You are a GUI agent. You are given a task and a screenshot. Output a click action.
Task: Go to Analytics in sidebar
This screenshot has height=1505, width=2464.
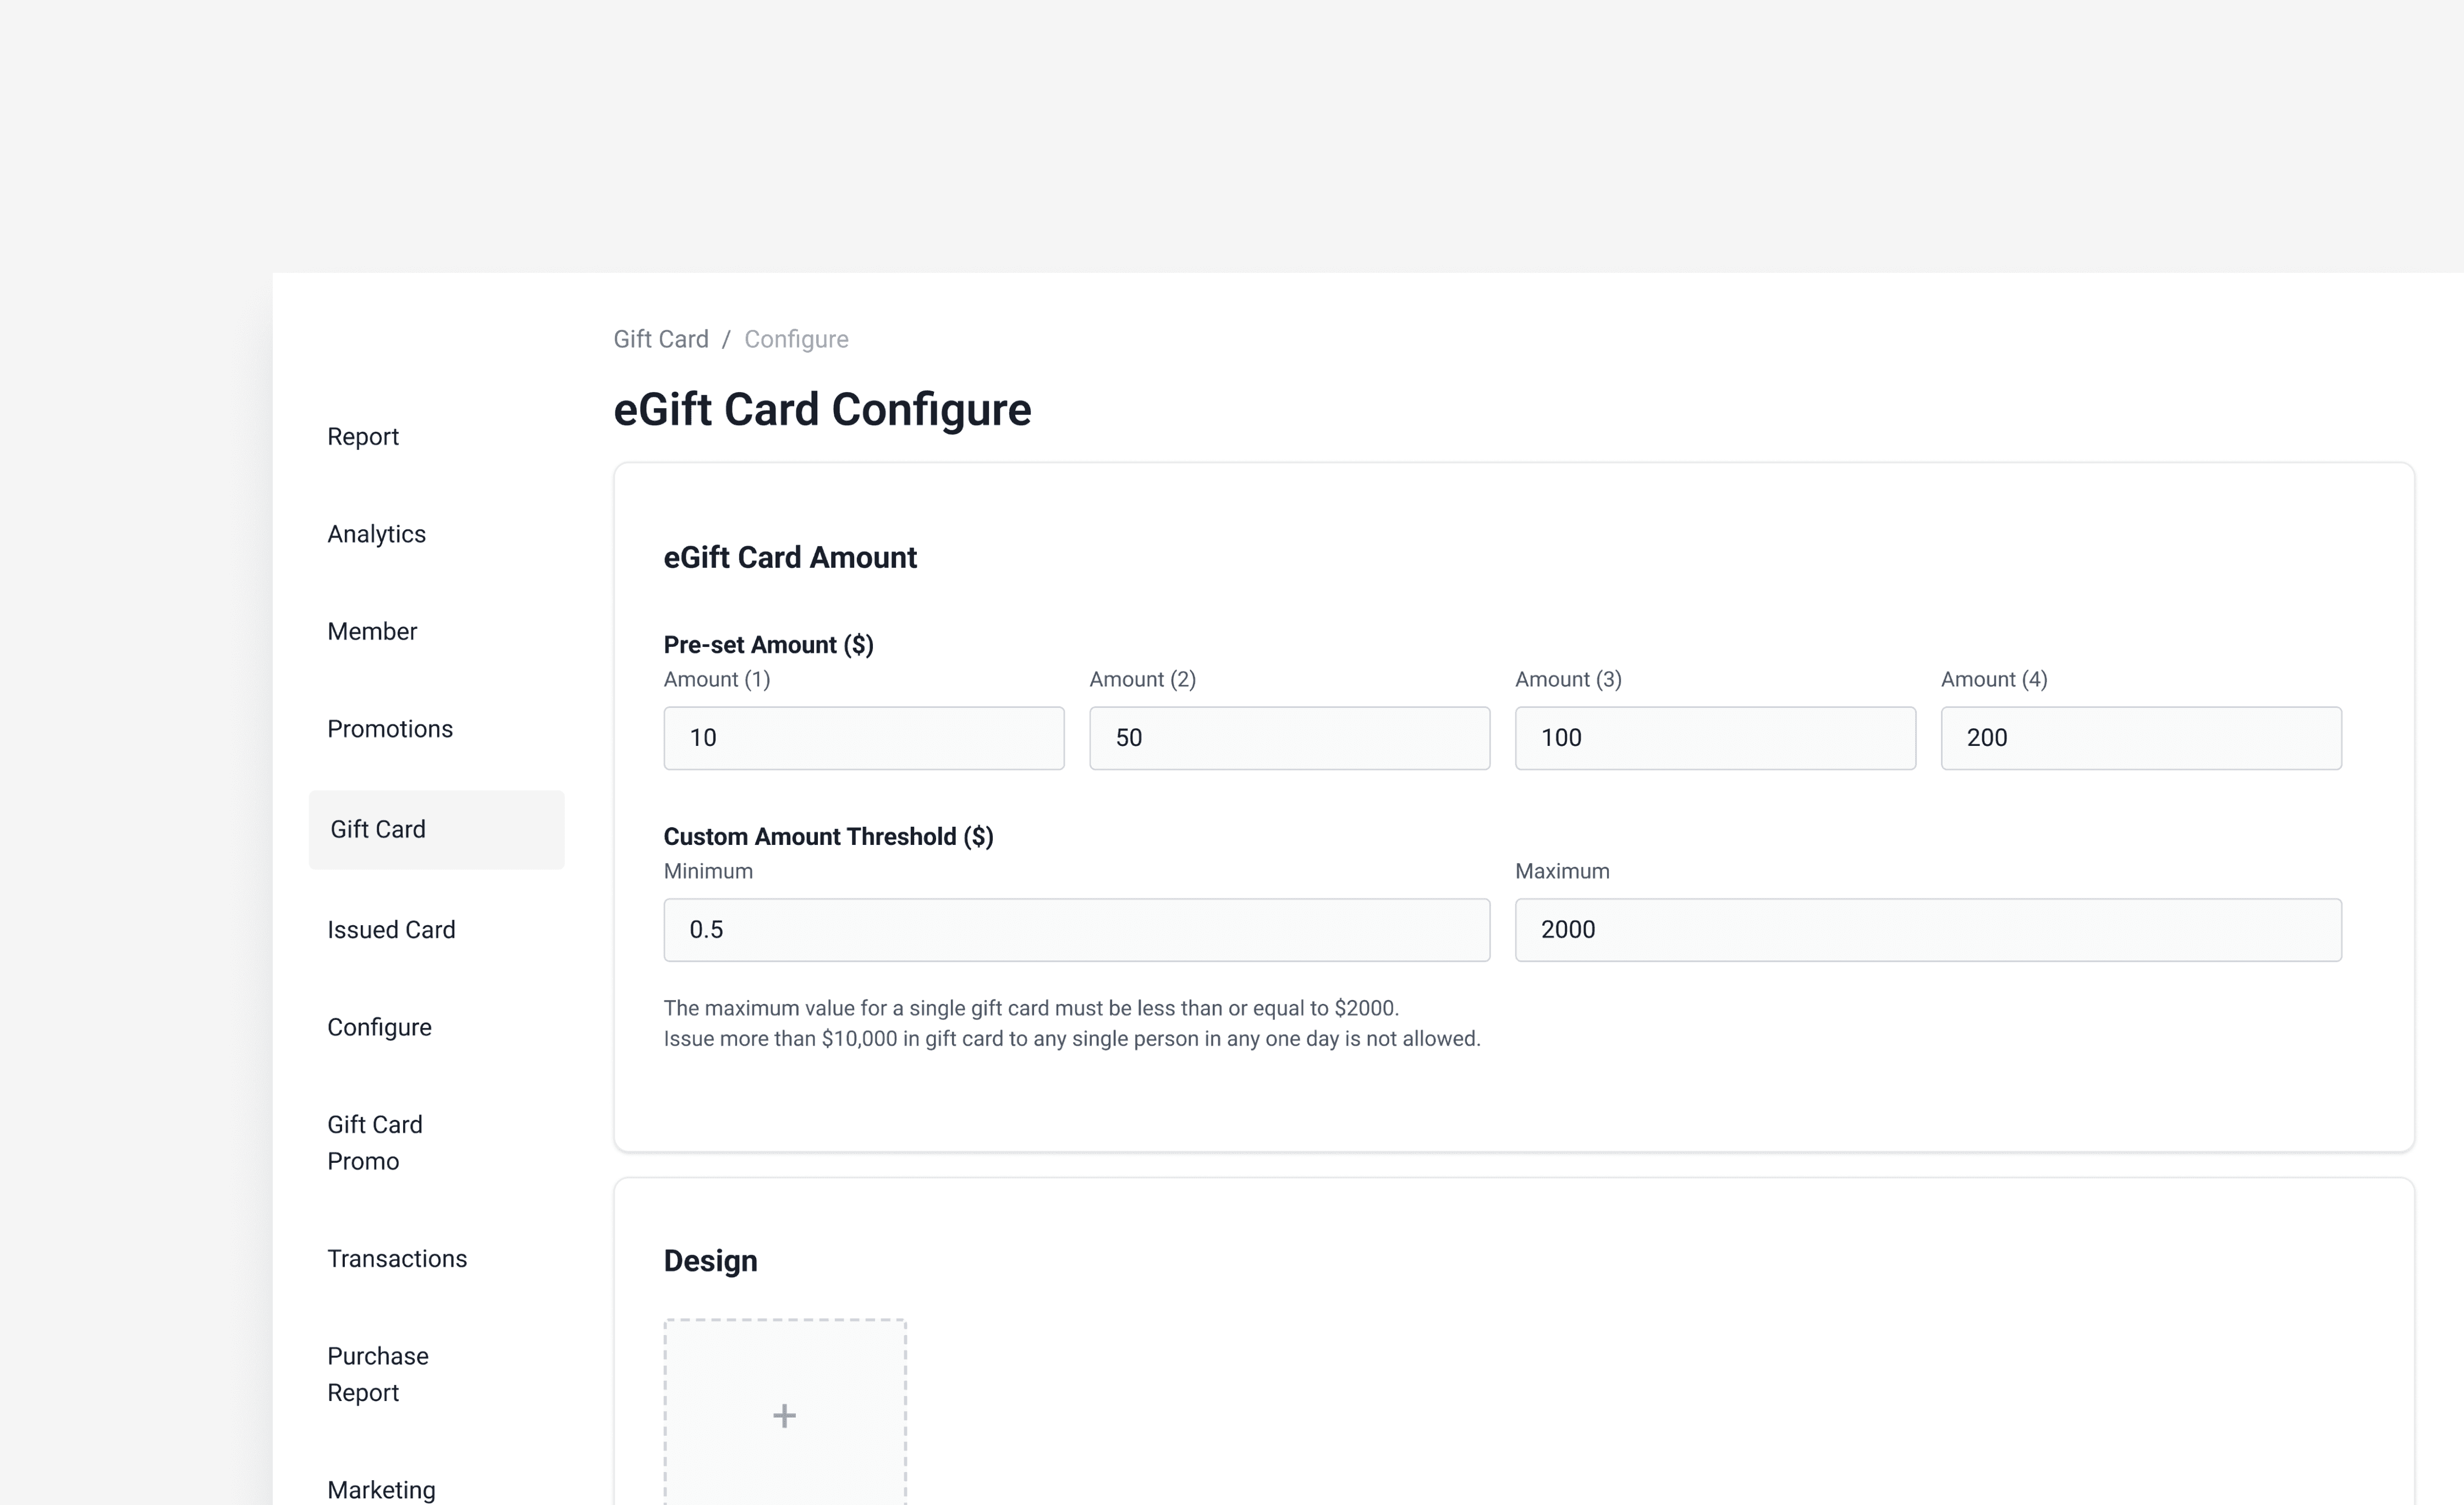pyautogui.click(x=376, y=534)
